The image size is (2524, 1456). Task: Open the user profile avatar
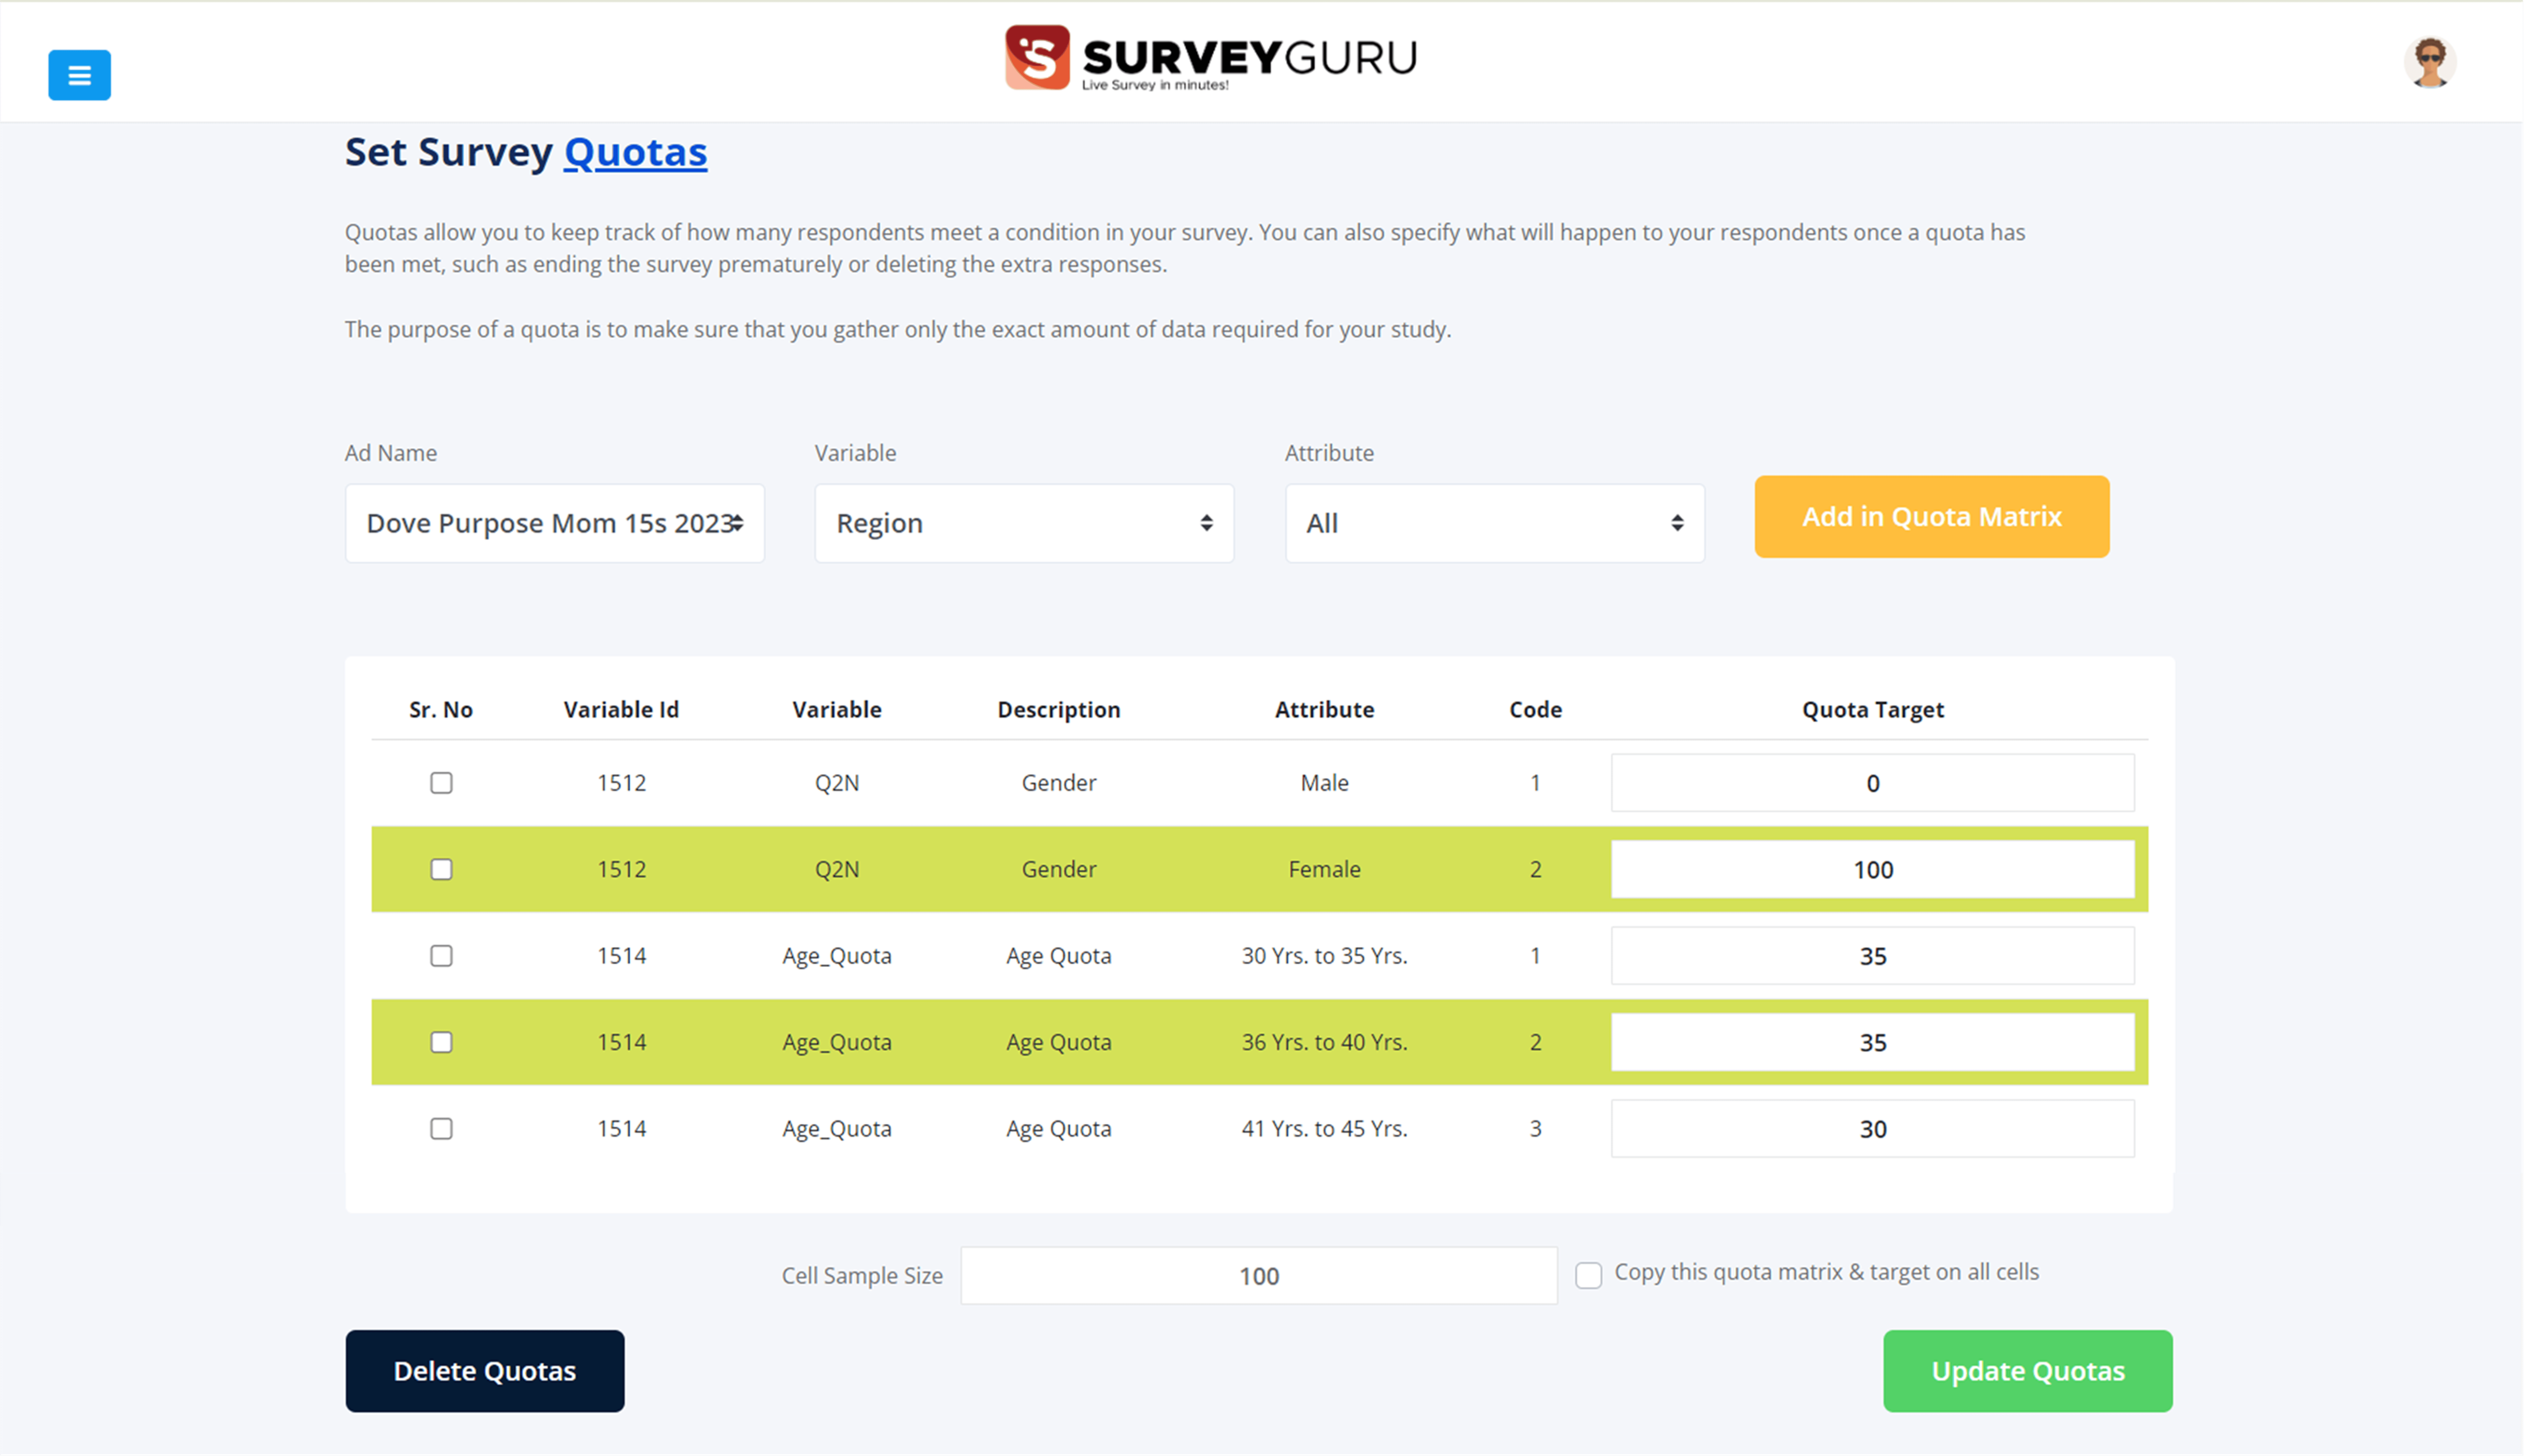pyautogui.click(x=2430, y=63)
